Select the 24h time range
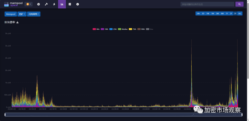Image resolution: width=249 pixels, height=121 pixels. pyautogui.click(x=198, y=14)
